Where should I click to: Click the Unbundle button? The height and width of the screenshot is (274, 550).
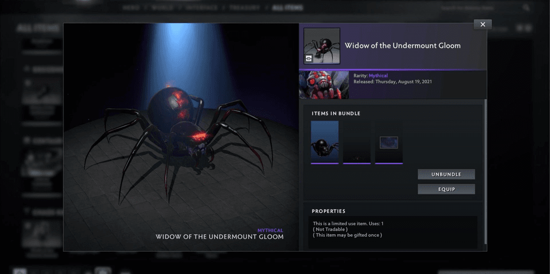(x=446, y=174)
